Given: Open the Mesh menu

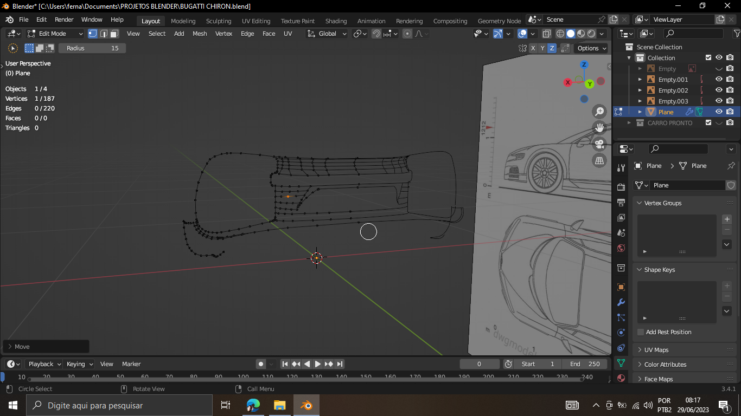Looking at the screenshot, I should coord(200,34).
